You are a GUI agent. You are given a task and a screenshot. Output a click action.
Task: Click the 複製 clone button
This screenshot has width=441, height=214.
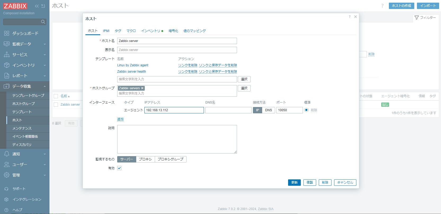[310, 183]
